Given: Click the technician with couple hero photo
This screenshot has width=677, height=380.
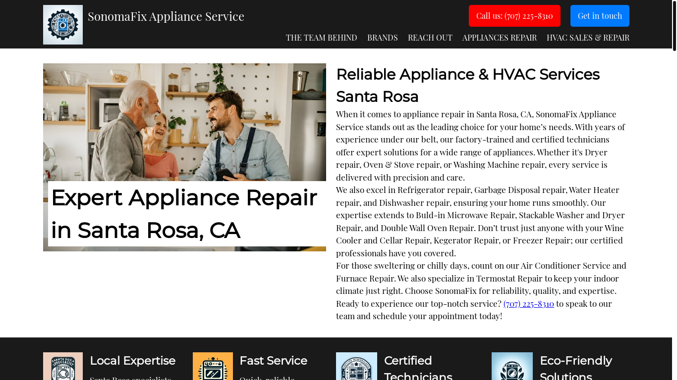Looking at the screenshot, I should click(x=184, y=122).
